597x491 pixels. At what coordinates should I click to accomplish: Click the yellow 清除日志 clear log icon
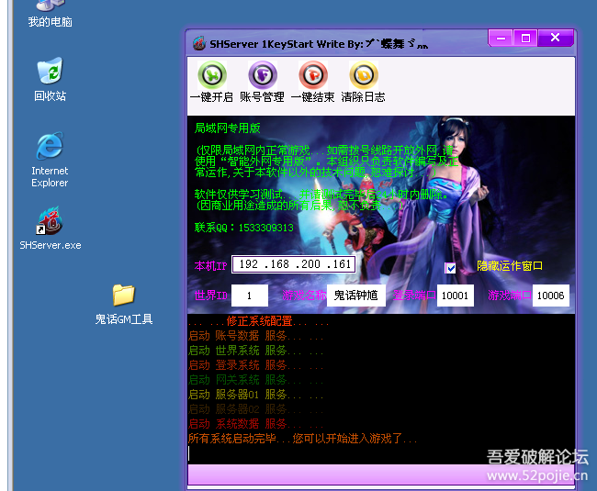(x=364, y=75)
